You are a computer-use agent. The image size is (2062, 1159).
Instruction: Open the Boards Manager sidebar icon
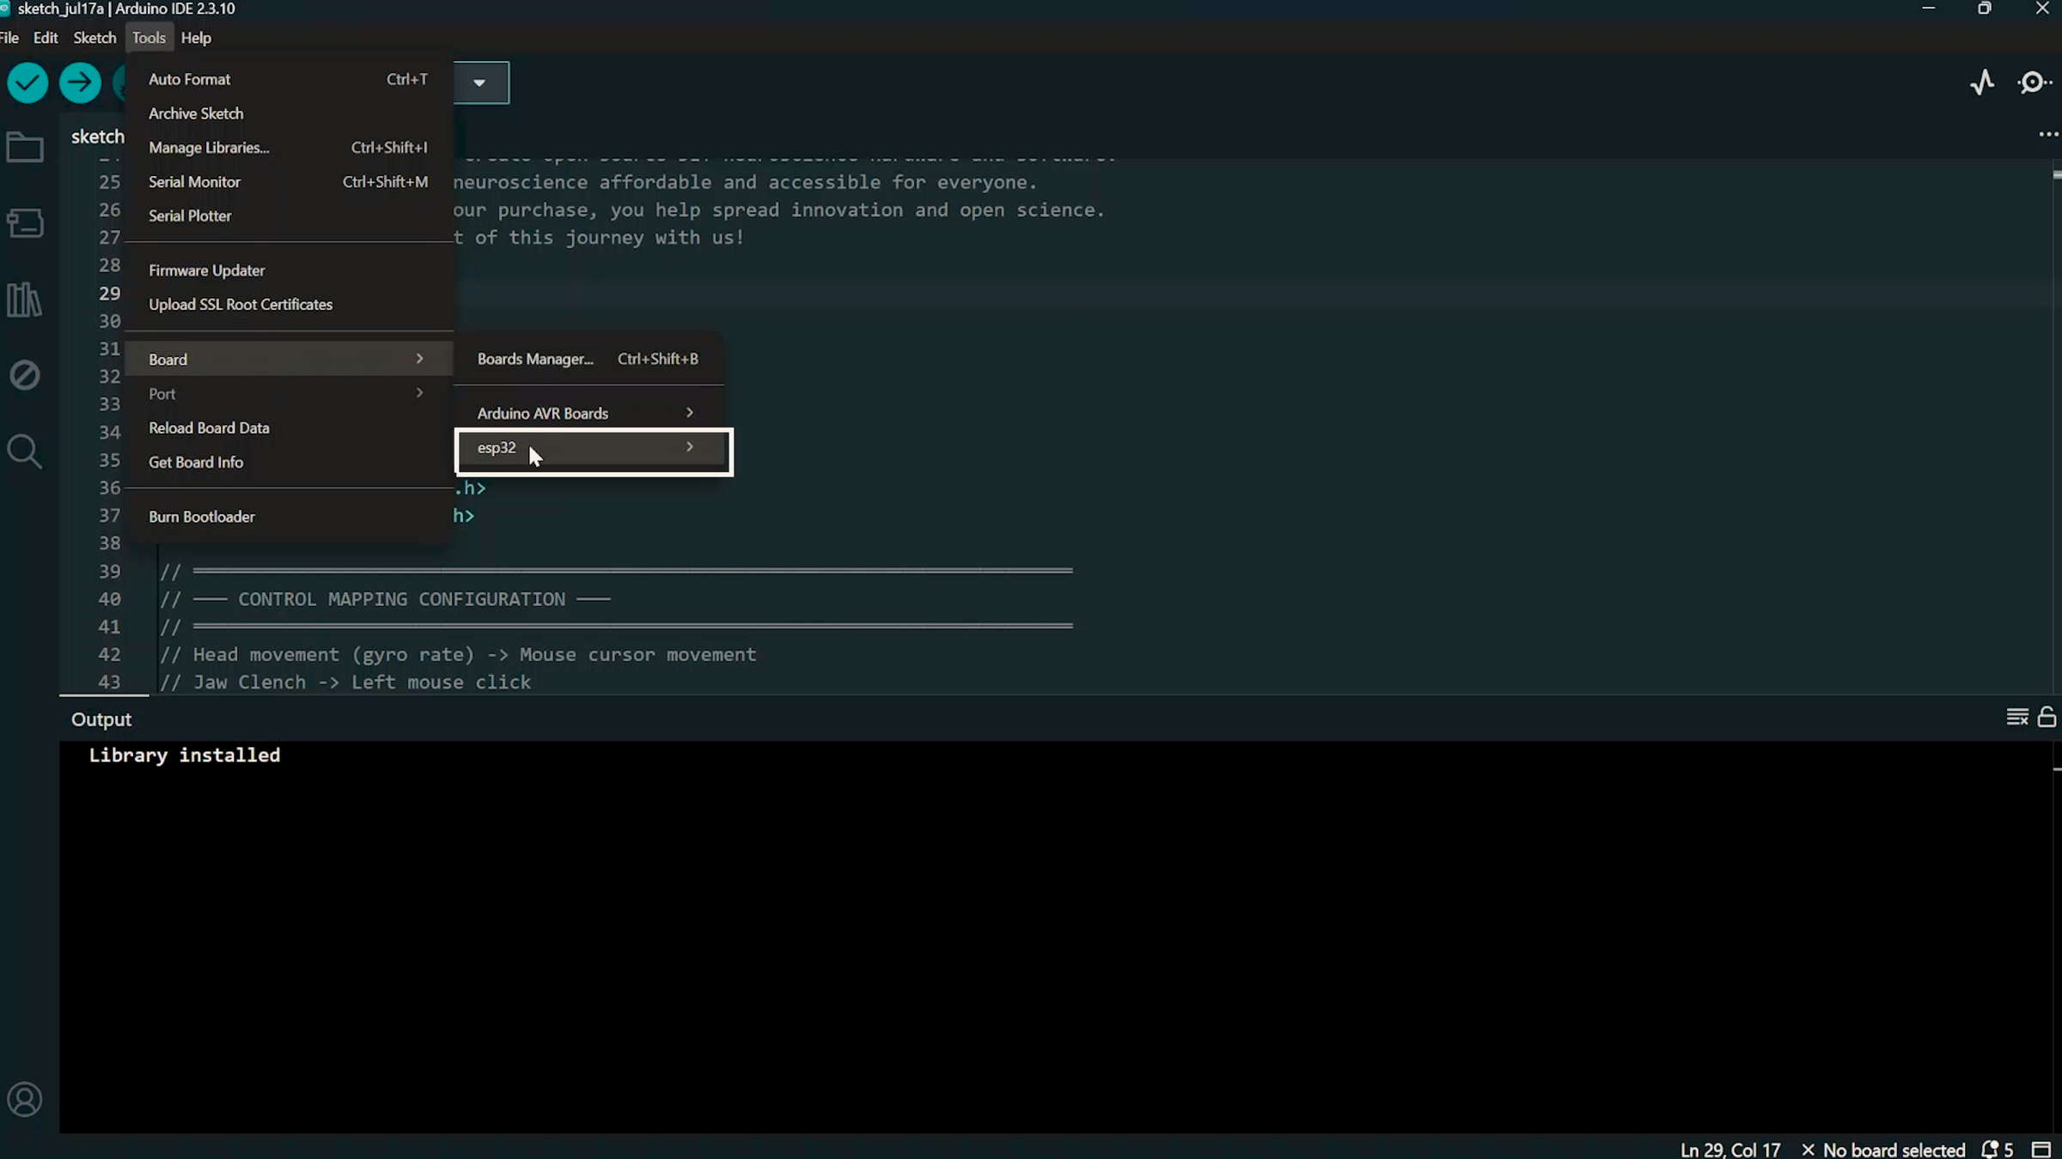coord(25,223)
